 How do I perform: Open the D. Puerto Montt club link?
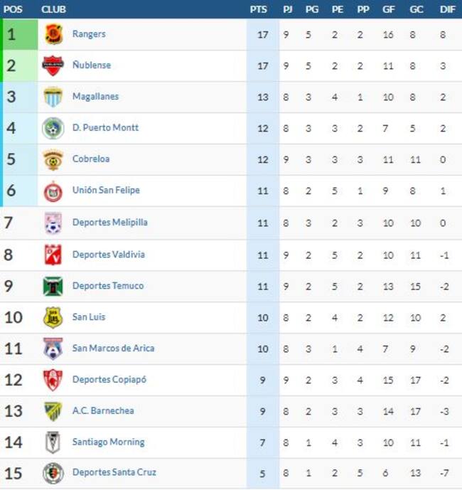click(105, 127)
